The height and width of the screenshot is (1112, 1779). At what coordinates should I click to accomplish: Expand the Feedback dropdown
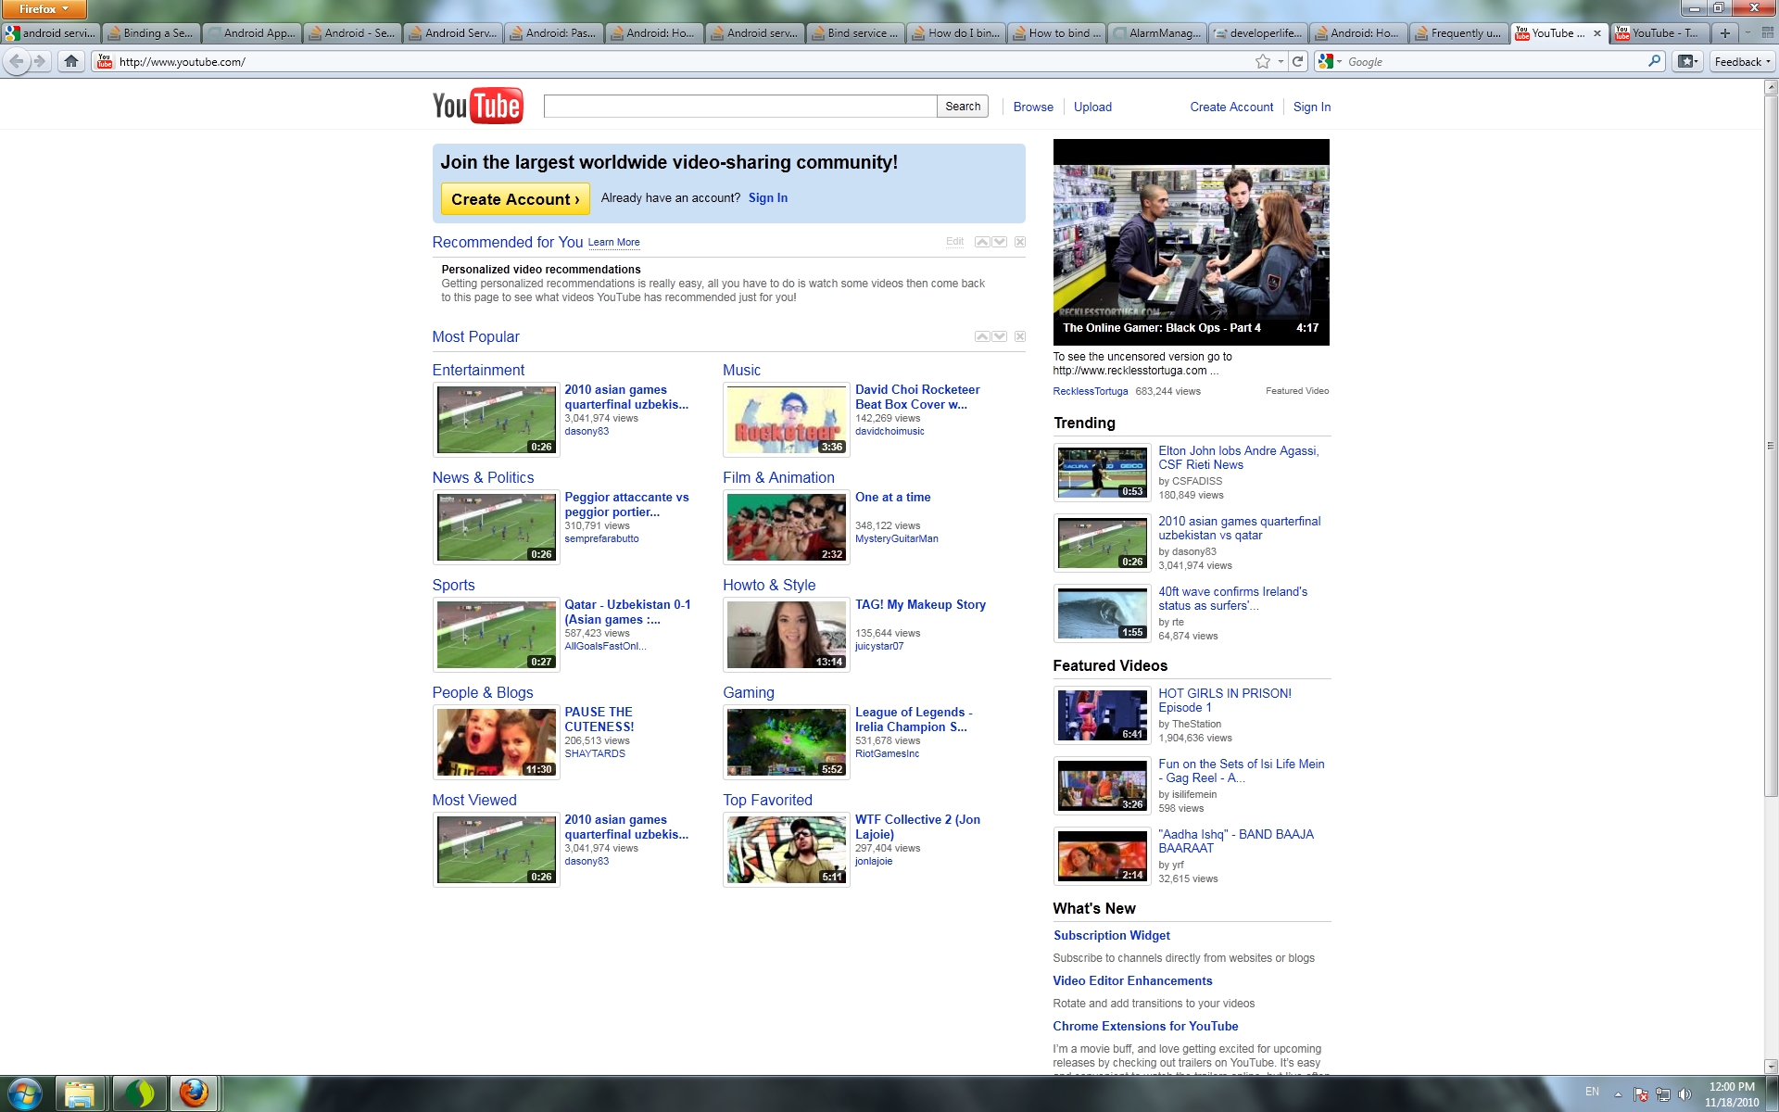click(1742, 61)
